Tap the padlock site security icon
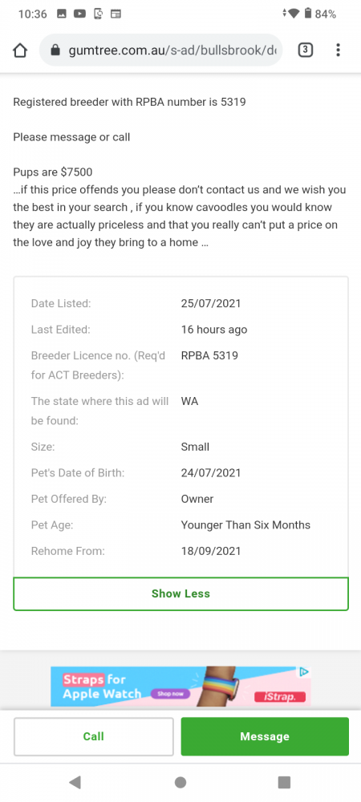The height and width of the screenshot is (802, 361). tap(55, 50)
